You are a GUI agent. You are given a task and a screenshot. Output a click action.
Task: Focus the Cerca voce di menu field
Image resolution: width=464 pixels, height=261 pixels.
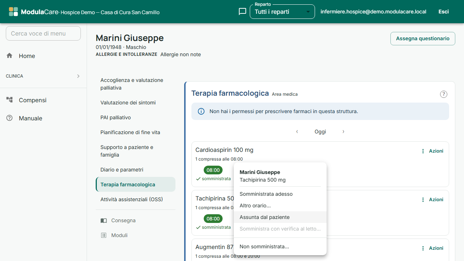(x=43, y=33)
